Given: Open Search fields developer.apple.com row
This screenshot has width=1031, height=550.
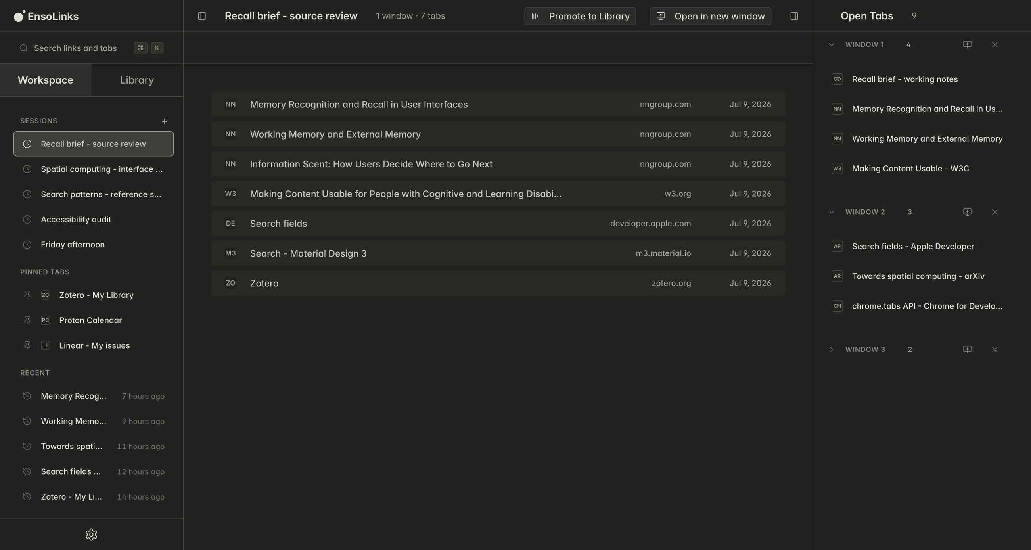Looking at the screenshot, I should 498,224.
